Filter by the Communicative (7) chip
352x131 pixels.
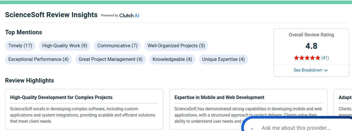(x=117, y=46)
